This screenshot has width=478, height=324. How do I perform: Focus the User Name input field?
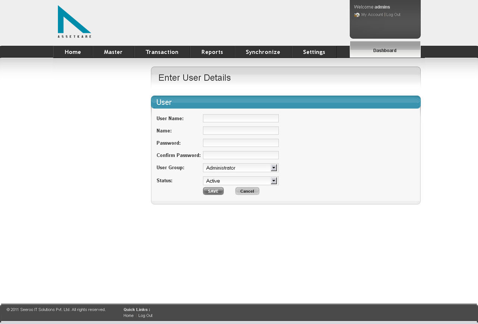pyautogui.click(x=241, y=118)
